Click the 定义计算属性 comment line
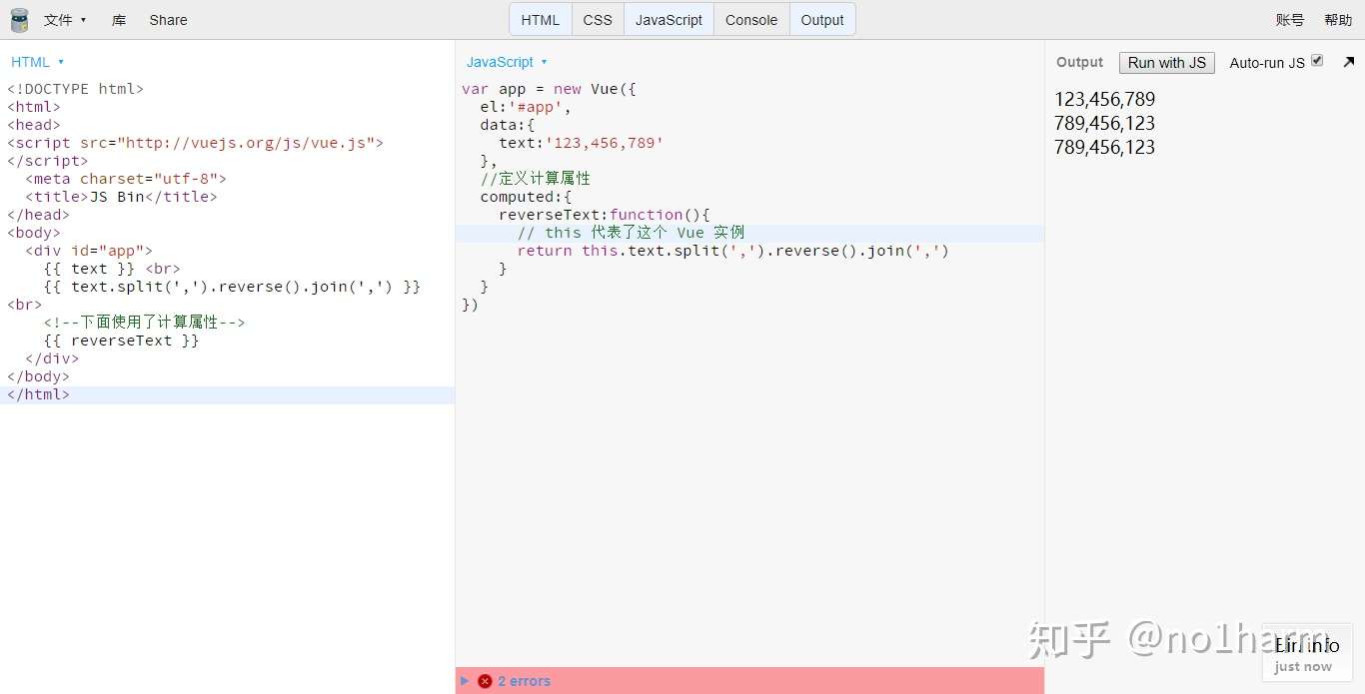The height and width of the screenshot is (694, 1365). (535, 179)
